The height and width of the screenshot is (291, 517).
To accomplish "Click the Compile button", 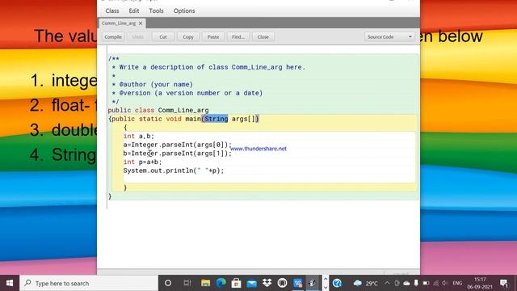I will click(113, 37).
